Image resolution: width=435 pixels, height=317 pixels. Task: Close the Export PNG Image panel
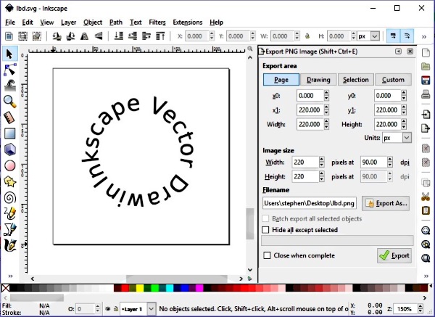pos(410,52)
